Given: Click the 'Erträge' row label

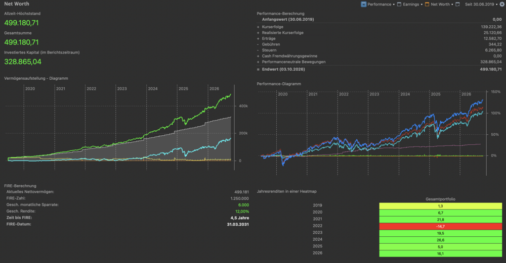Looking at the screenshot, I should coord(269,39).
